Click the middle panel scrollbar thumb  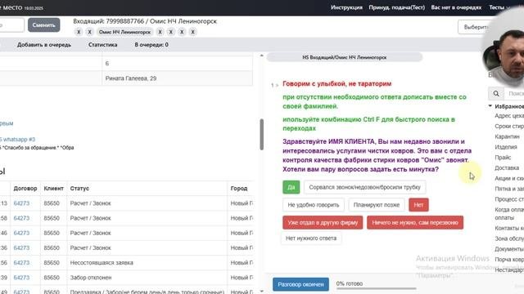pyautogui.click(x=262, y=134)
